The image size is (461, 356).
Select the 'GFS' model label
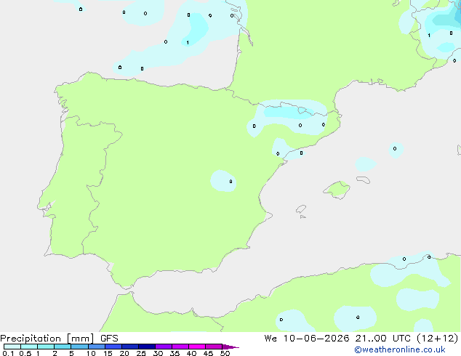point(109,339)
